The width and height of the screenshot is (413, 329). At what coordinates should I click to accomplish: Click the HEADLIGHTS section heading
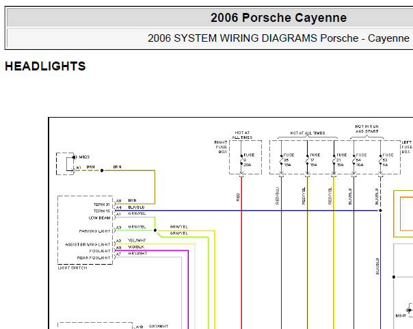click(45, 66)
